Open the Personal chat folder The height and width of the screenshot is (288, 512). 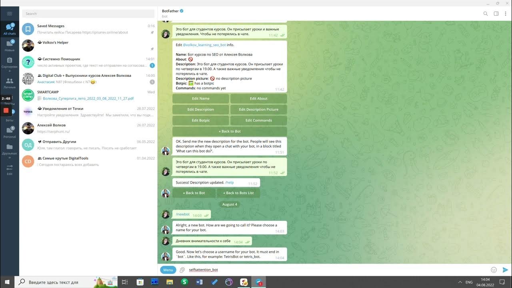point(10,132)
